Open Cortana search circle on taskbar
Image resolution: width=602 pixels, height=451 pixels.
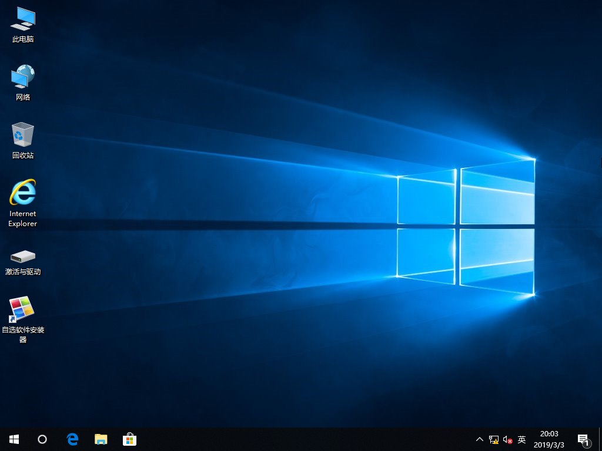coord(42,439)
